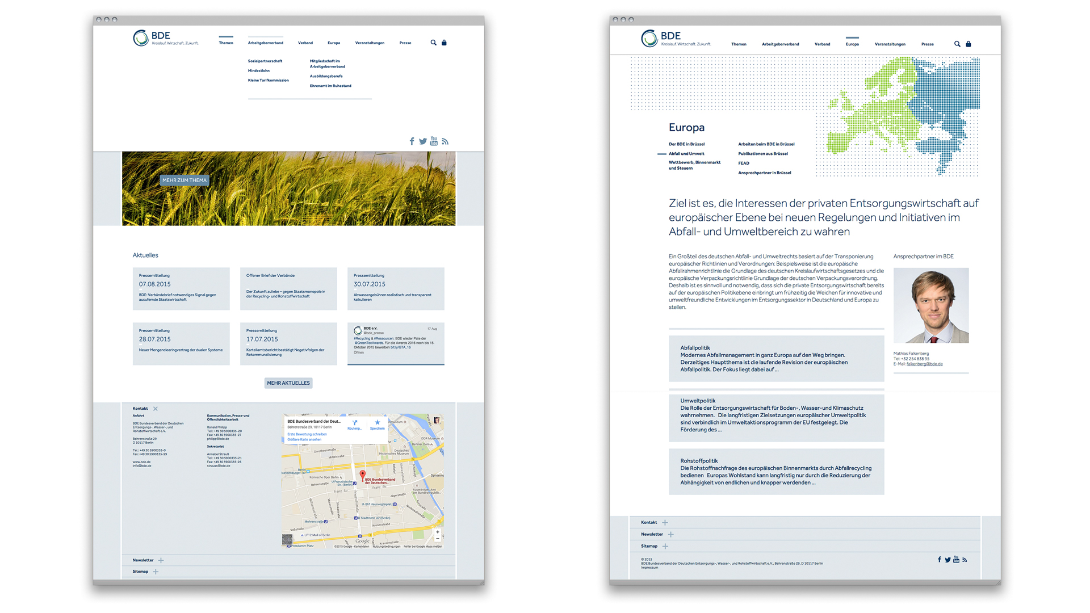Expand Kontakt section in right window footer
The height and width of the screenshot is (613, 1090).
(x=665, y=522)
